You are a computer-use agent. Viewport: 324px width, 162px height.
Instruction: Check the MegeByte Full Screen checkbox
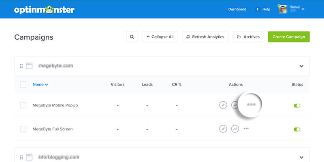[23, 129]
